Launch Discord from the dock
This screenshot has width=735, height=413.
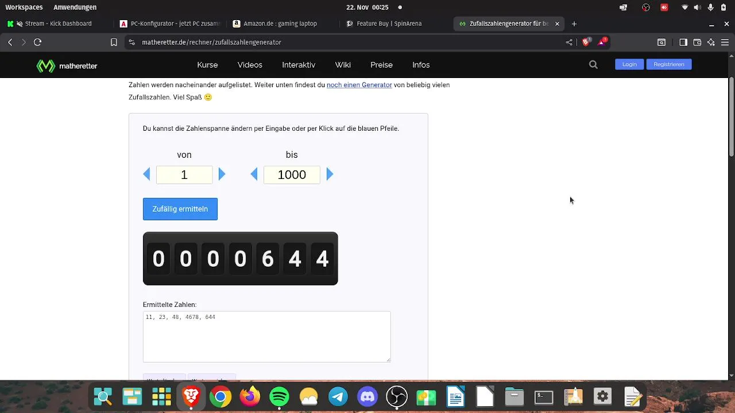click(367, 396)
